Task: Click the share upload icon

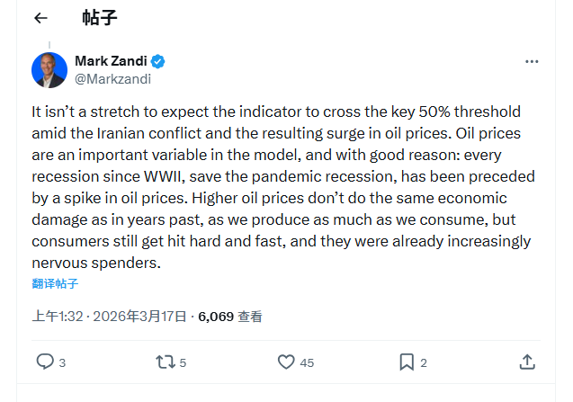Action: click(x=527, y=362)
